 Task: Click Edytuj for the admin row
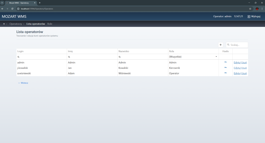tap(237, 62)
